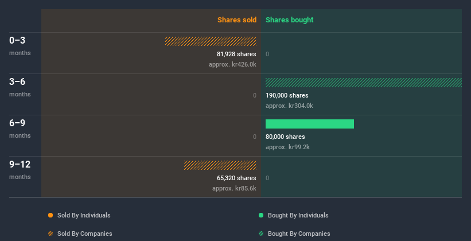
Task: Click the zero sold value in 6–9 months row
Action: pyautogui.click(x=255, y=137)
